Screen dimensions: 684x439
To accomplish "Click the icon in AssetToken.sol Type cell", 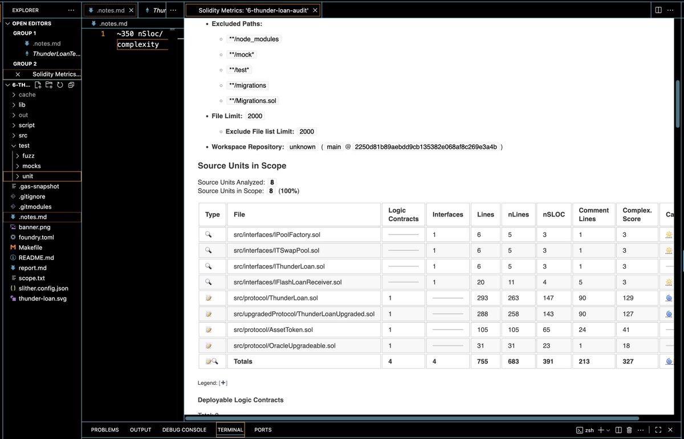I will click(209, 330).
